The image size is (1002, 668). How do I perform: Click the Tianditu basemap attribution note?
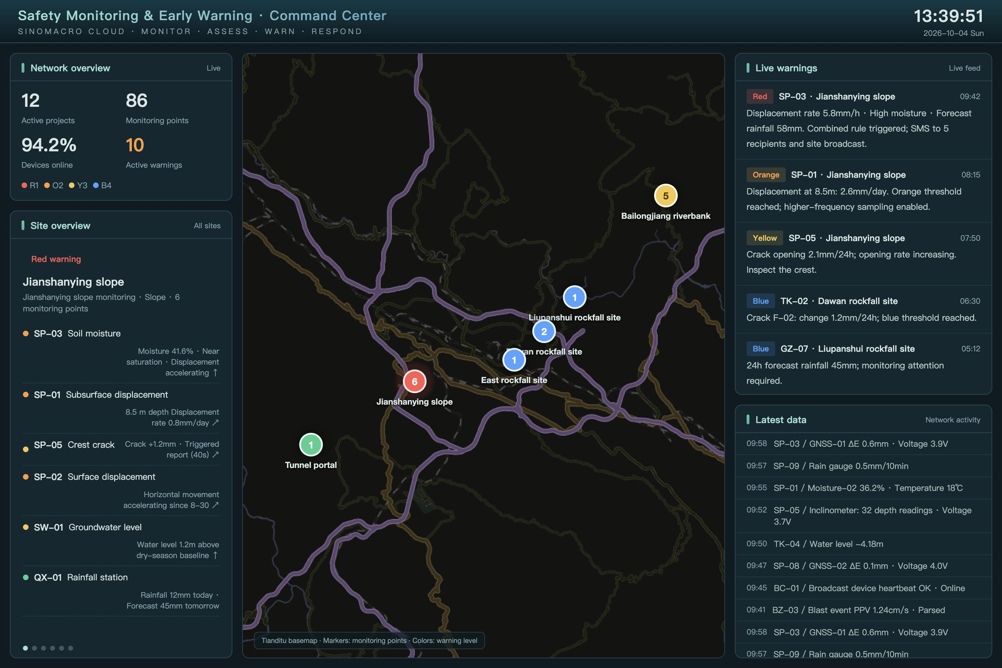point(369,641)
